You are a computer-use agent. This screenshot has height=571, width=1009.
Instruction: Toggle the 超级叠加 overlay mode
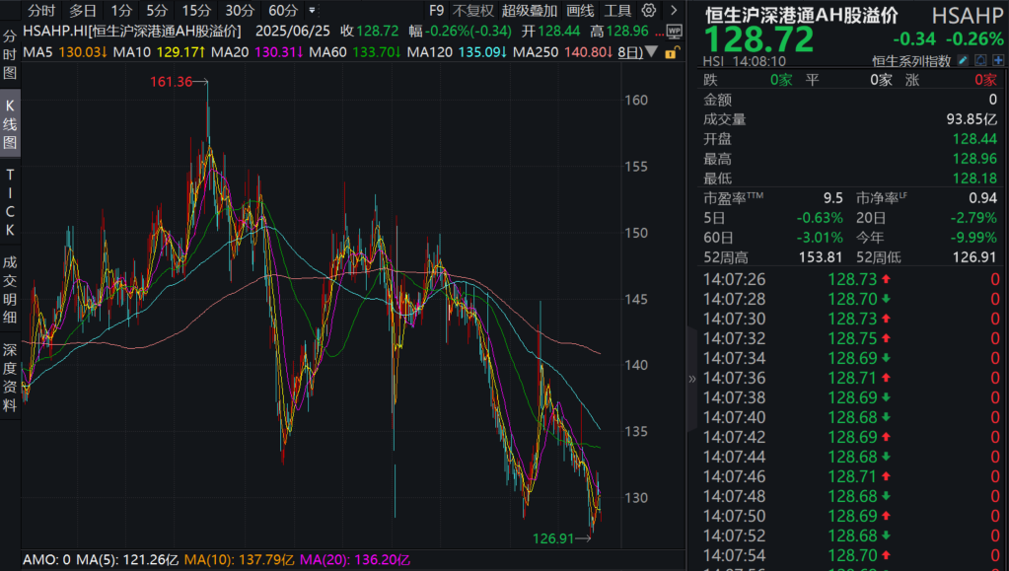pyautogui.click(x=529, y=11)
